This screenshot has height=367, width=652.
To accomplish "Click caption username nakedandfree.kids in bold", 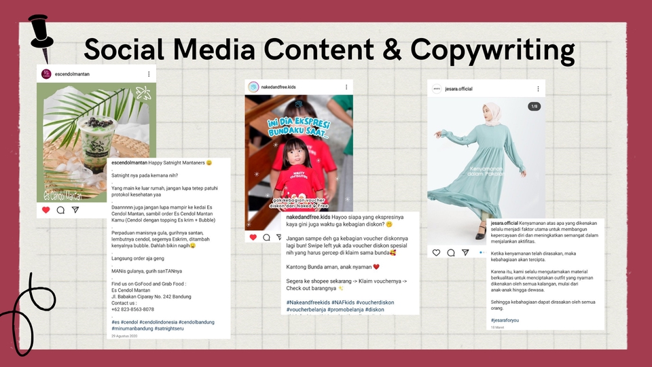I will [308, 217].
